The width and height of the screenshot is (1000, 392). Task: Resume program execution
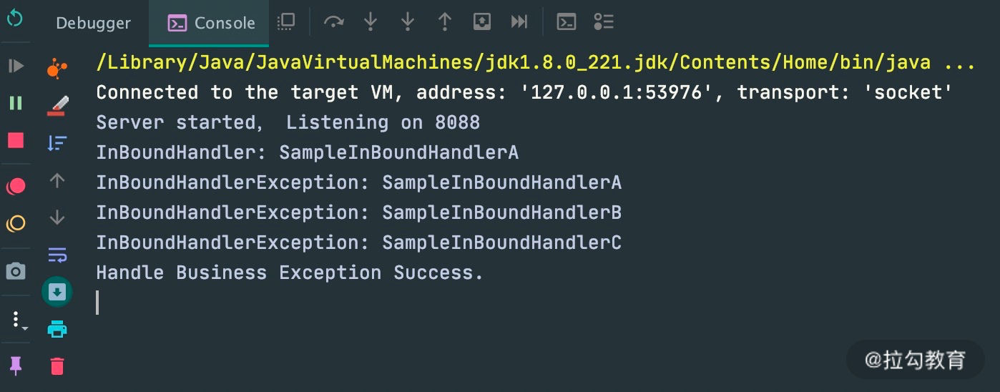[15, 66]
